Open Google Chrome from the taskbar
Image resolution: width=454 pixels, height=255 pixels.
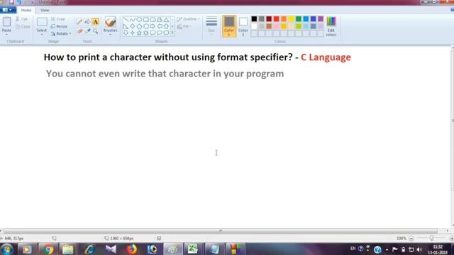click(x=48, y=249)
